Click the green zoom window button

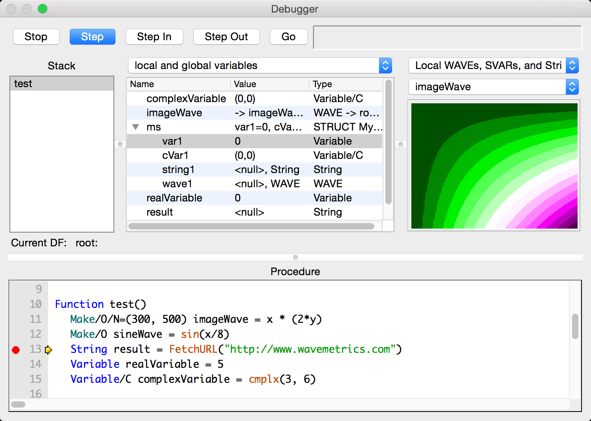(x=43, y=9)
